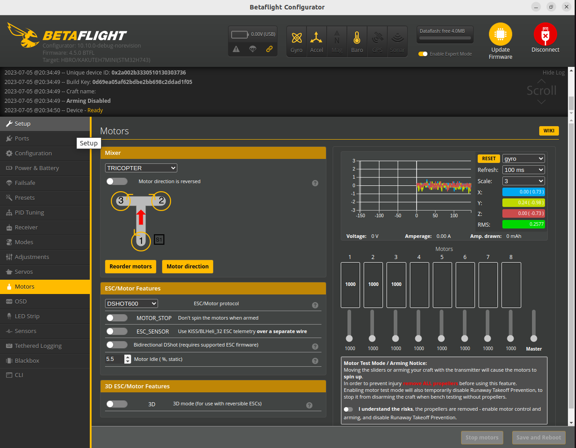The width and height of the screenshot is (576, 448).
Task: Enable MOTOR_STOP so motors don't spin when armed
Action: pyautogui.click(x=117, y=317)
